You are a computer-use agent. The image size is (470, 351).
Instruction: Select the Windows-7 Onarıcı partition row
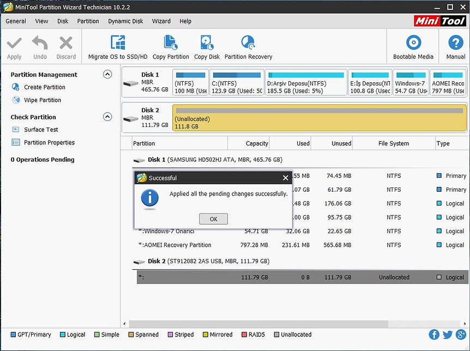pyautogui.click(x=303, y=231)
